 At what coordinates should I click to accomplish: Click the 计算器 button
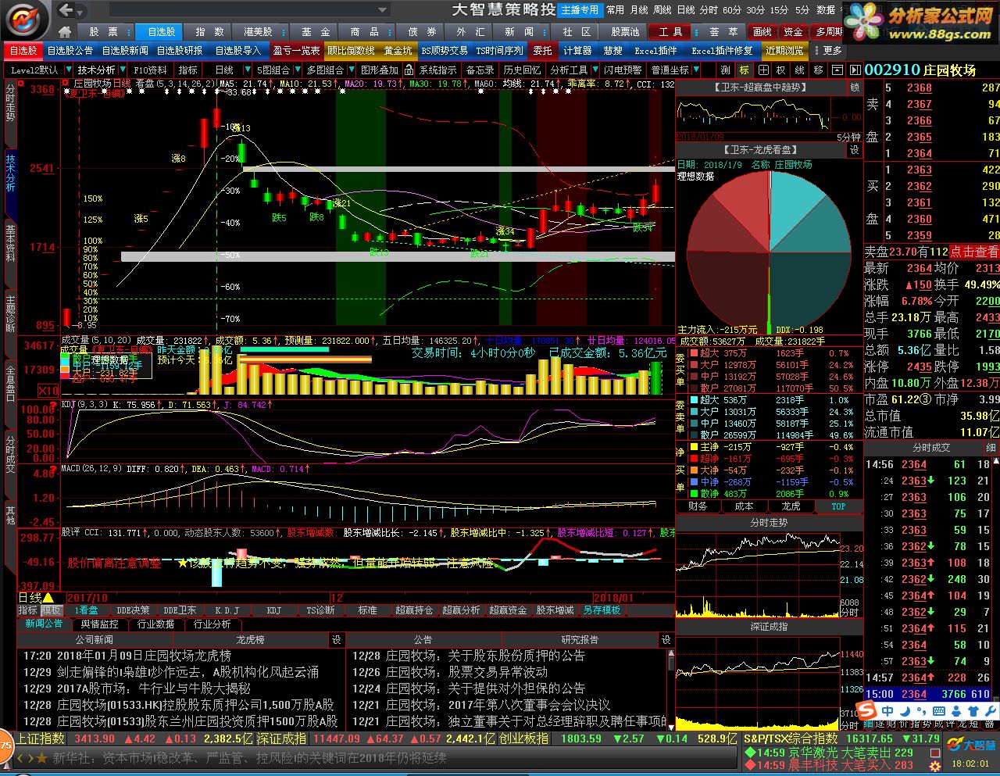(577, 50)
